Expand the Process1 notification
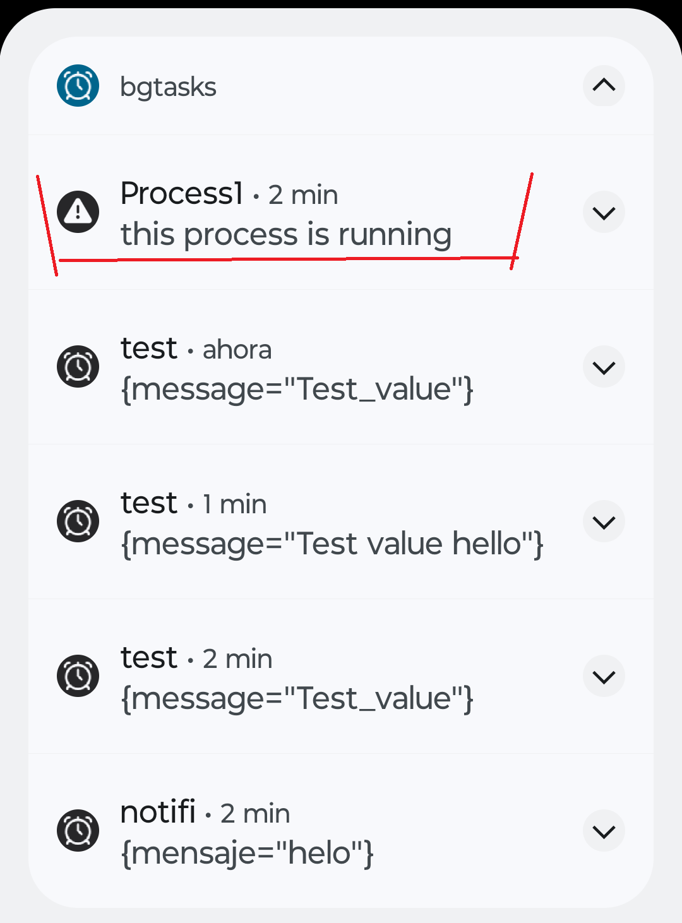This screenshot has width=682, height=923. coord(604,212)
